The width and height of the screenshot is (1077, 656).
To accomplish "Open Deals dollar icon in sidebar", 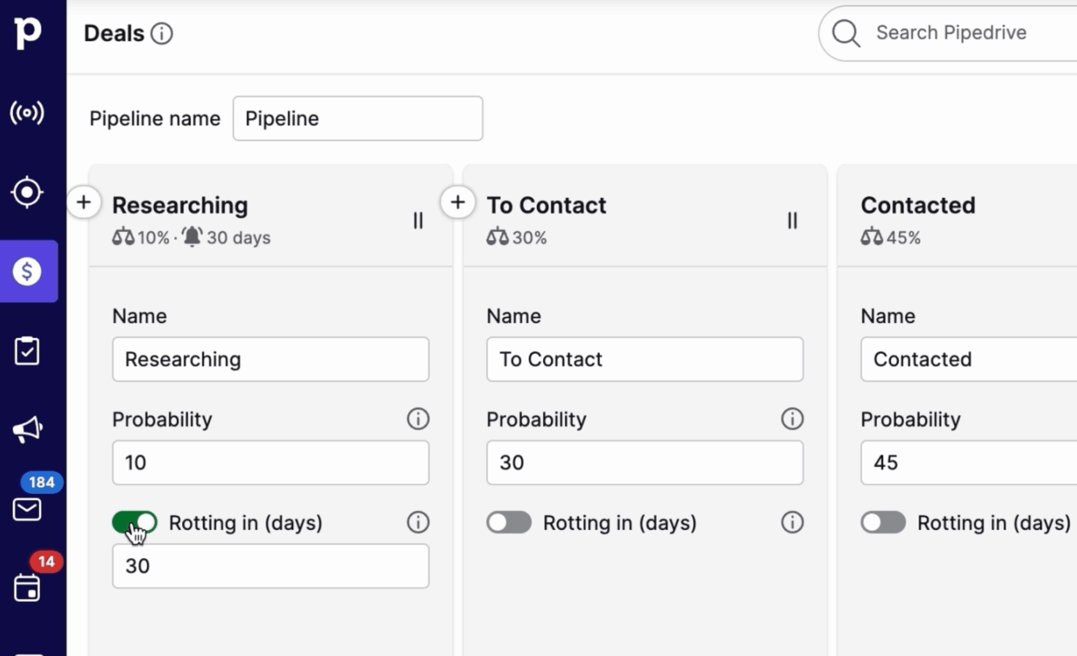I will (27, 271).
